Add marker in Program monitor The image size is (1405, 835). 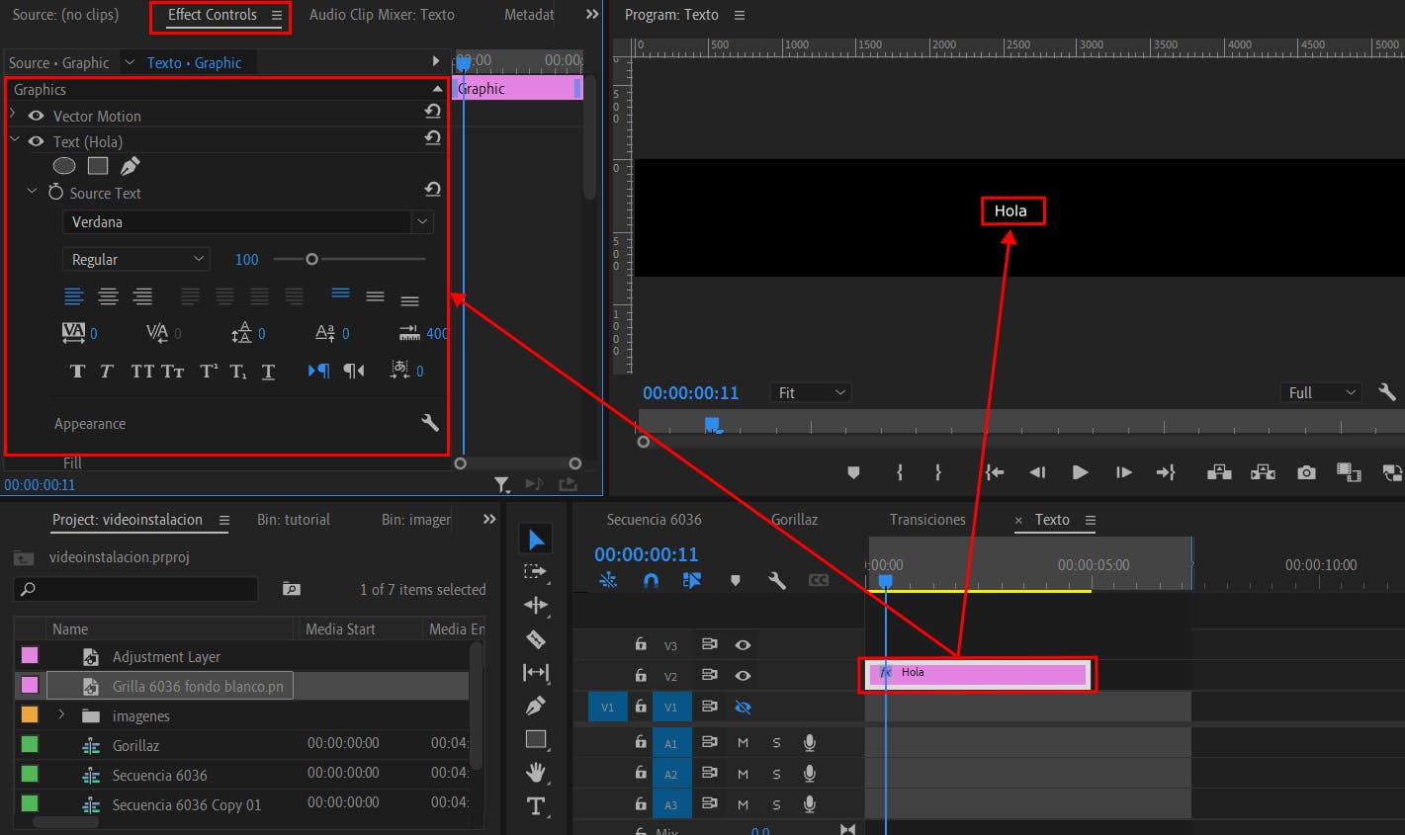tap(853, 472)
